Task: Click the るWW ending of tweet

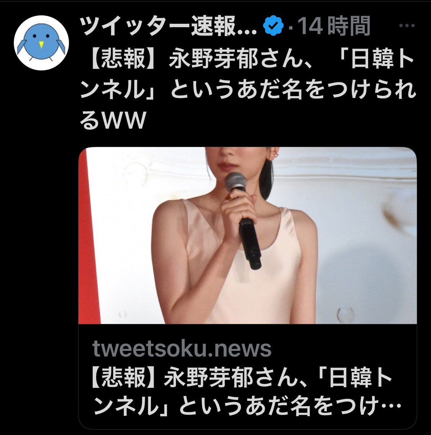Action: click(x=113, y=120)
